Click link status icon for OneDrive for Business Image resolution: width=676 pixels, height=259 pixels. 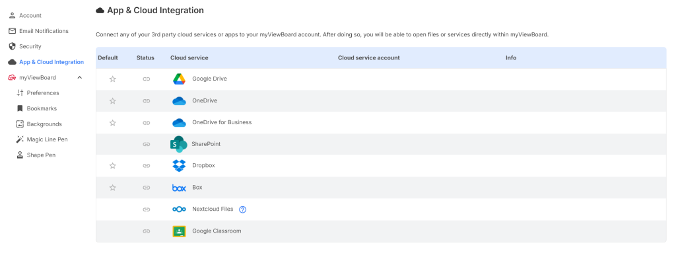click(x=146, y=123)
